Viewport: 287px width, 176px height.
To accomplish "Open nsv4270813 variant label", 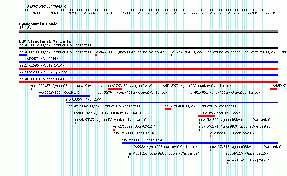I will coord(246,147).
